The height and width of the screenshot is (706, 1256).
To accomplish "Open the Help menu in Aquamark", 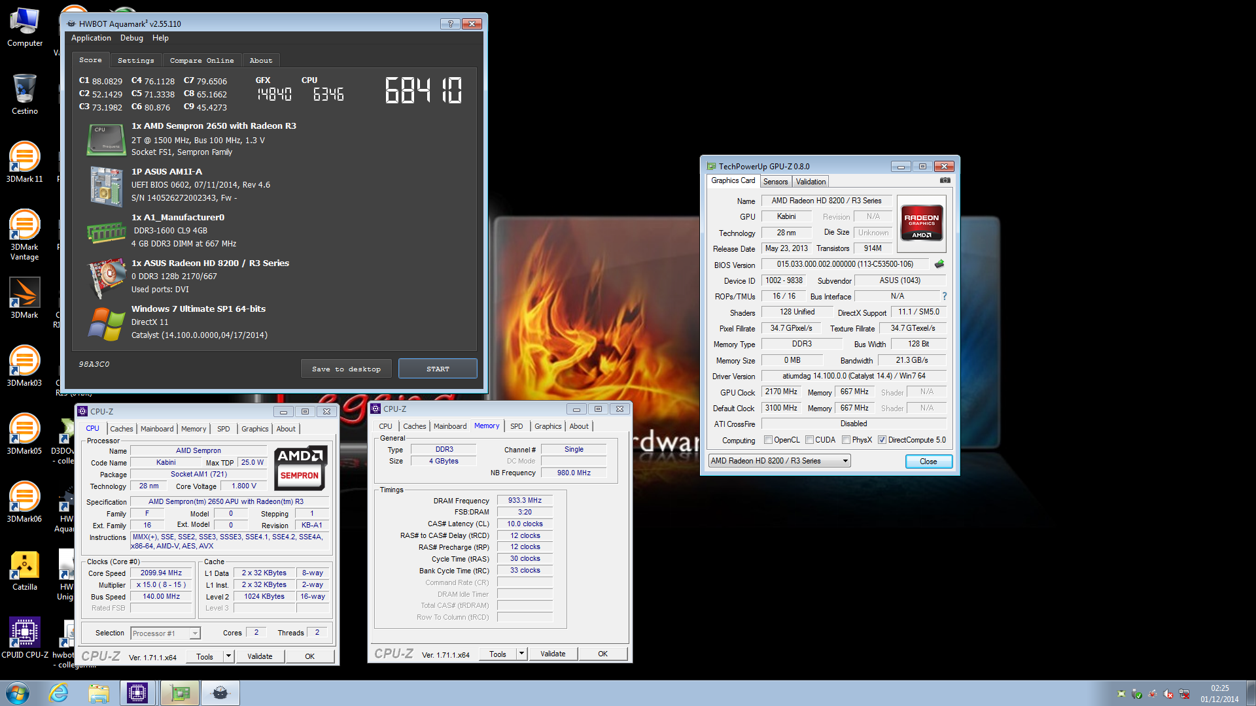I will [160, 38].
